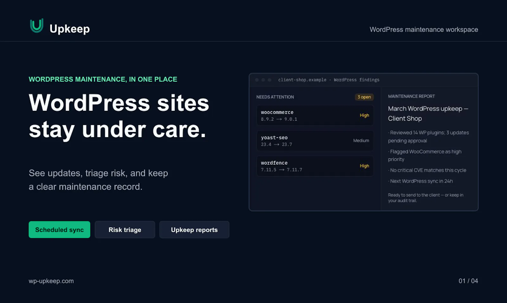Click 'Reviewed 14 WP plugins' bullet

tap(428, 136)
